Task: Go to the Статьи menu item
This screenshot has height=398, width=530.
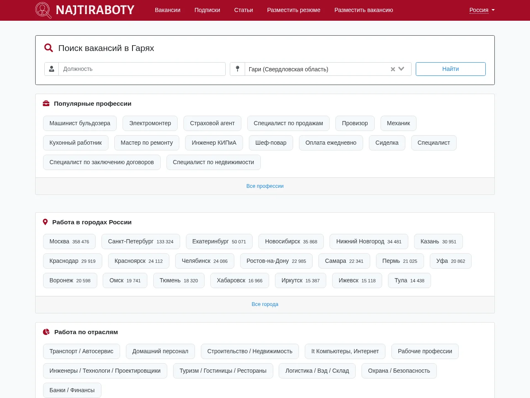Action: [243, 10]
